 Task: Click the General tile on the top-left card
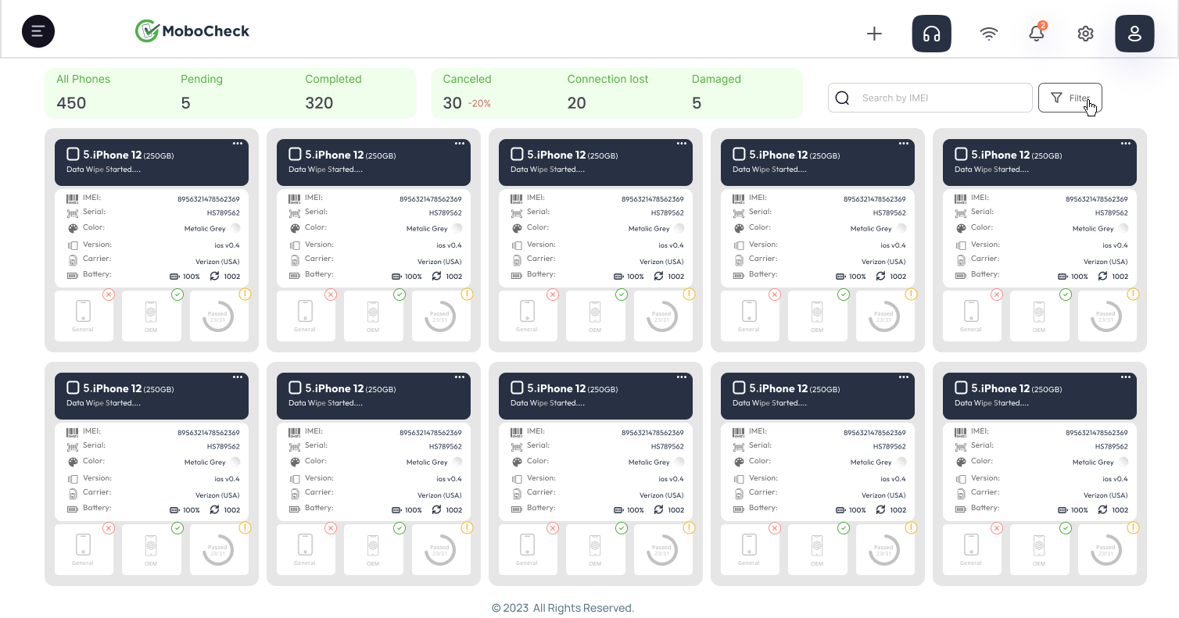click(x=83, y=316)
